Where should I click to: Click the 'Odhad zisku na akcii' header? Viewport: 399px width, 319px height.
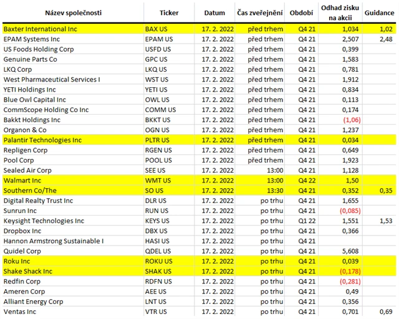tap(339, 12)
